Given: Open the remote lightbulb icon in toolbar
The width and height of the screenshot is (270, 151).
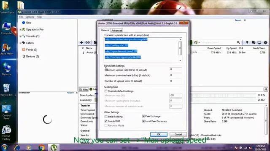Looking at the screenshot, I should pos(247,42).
